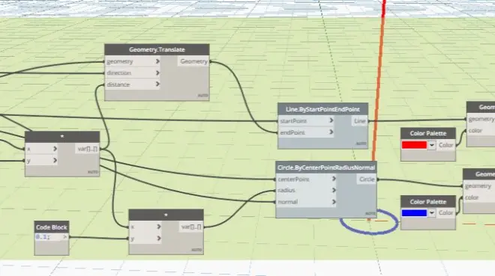Click y port chevron on * node beside Code Block
Viewport: 495px width, 276px height.
point(158,239)
